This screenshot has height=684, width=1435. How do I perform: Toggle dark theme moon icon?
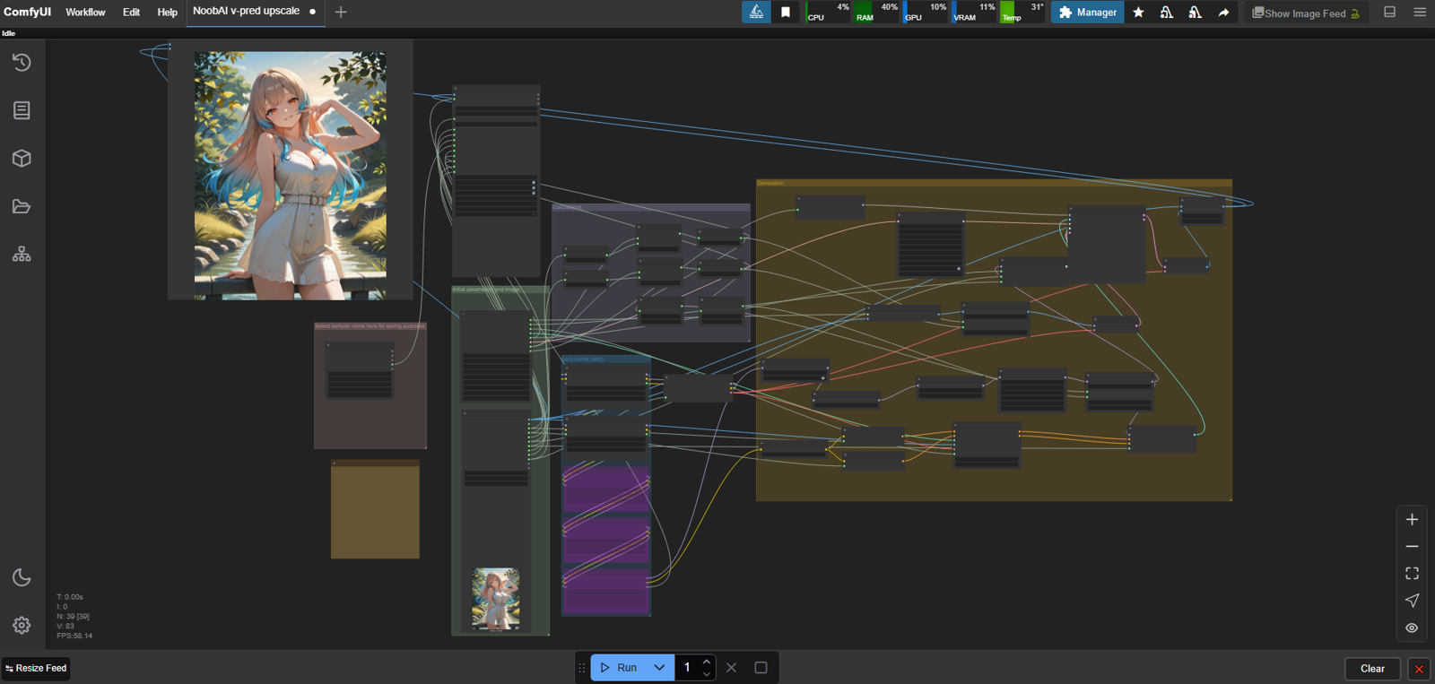pyautogui.click(x=22, y=577)
